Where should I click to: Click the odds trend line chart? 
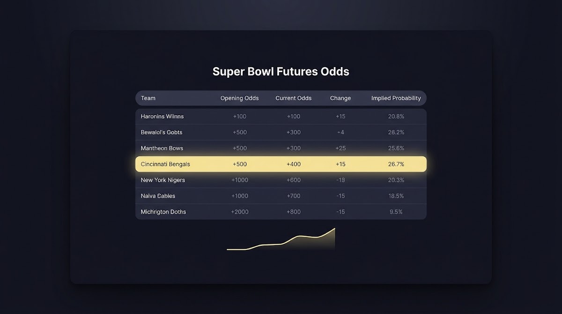pos(281,239)
